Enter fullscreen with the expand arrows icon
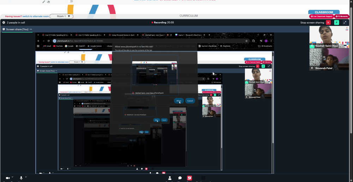This screenshot has height=182, width=353. click(345, 23)
